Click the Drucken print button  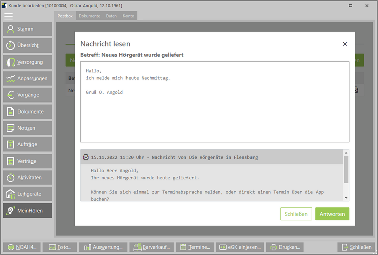pos(285,247)
